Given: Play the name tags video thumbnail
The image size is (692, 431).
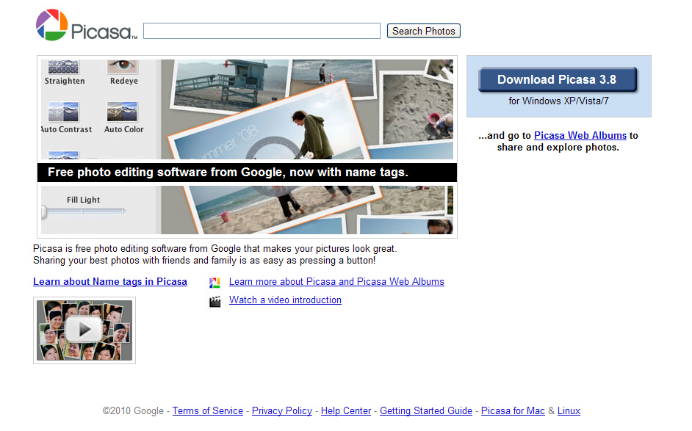Looking at the screenshot, I should [x=84, y=330].
